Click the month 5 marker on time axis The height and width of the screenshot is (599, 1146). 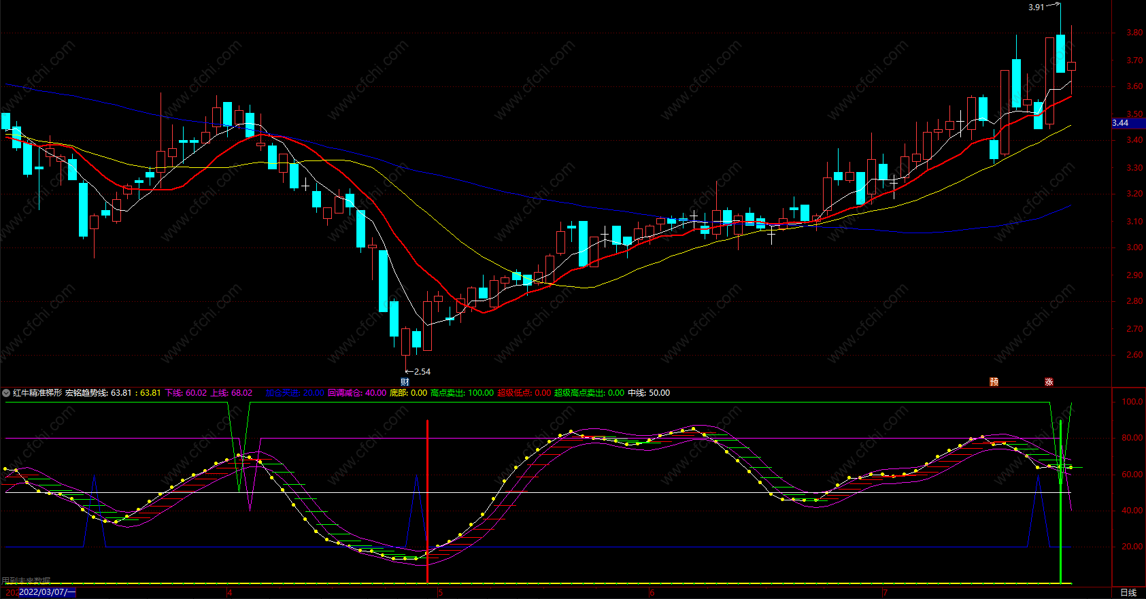440,593
